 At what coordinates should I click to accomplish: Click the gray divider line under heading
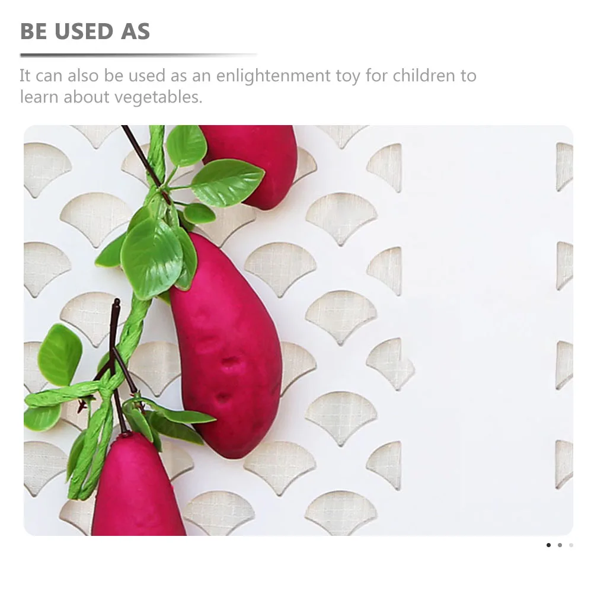tap(138, 55)
